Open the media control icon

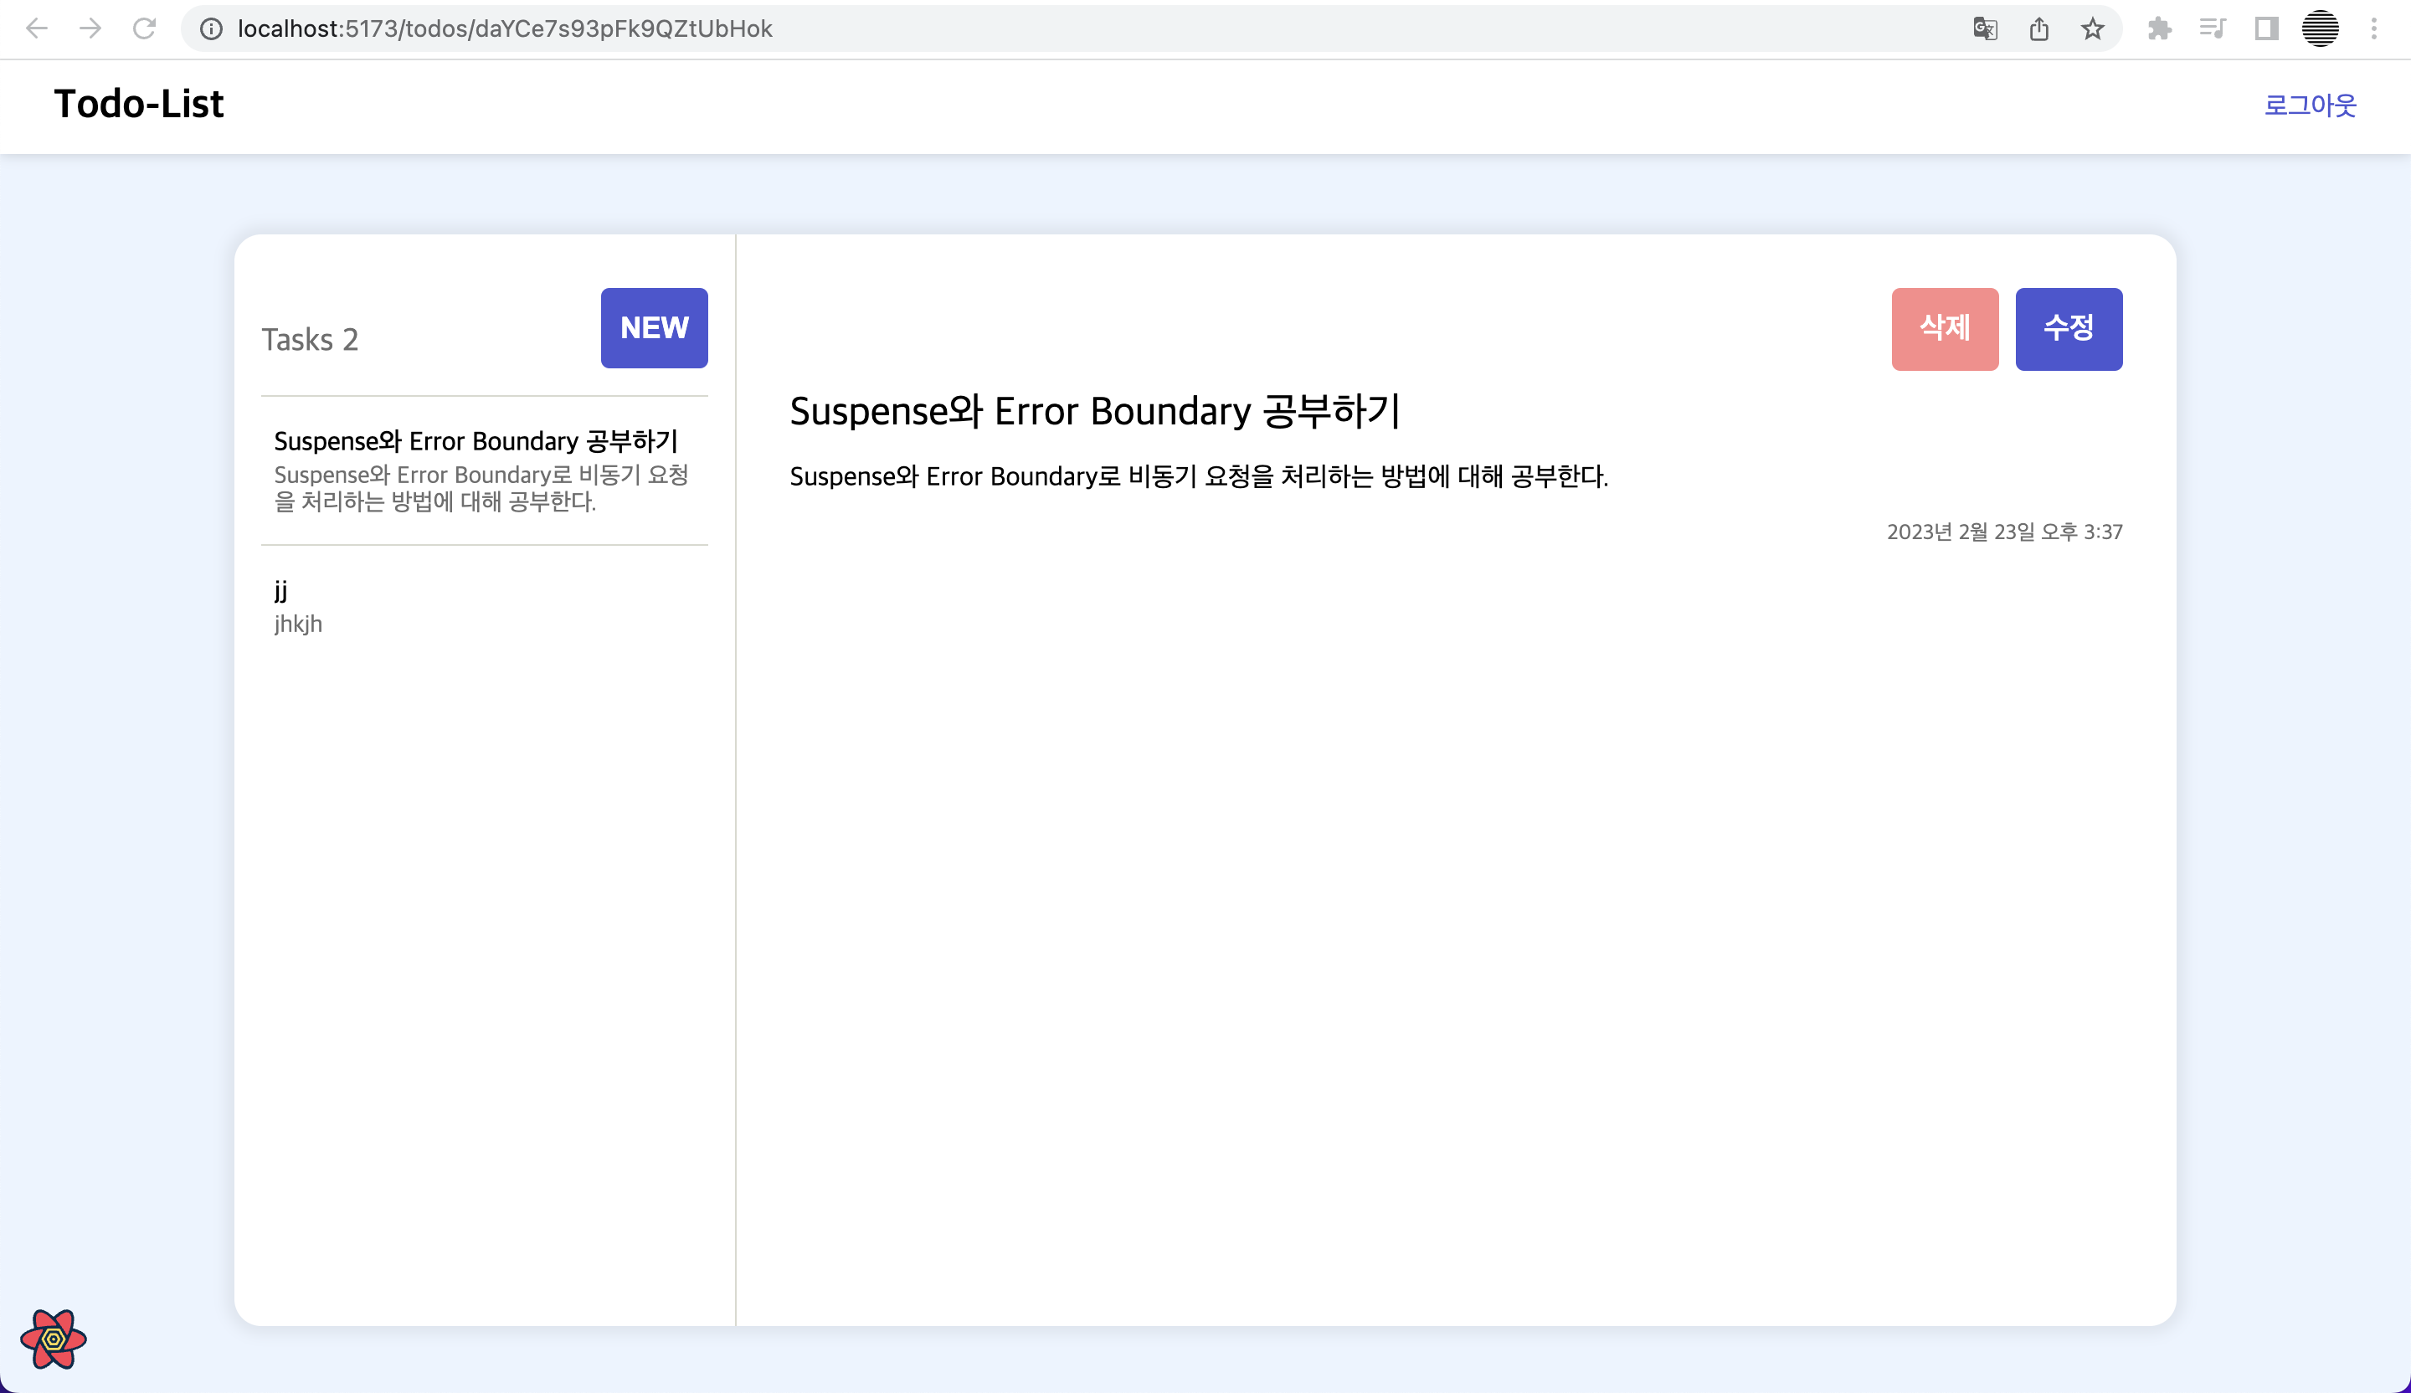click(x=2213, y=28)
